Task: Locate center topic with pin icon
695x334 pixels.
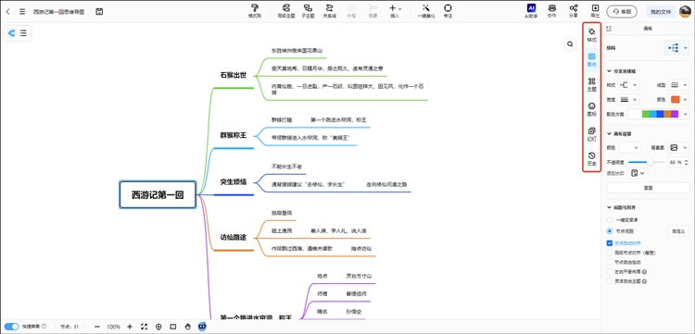Action: tap(158, 327)
